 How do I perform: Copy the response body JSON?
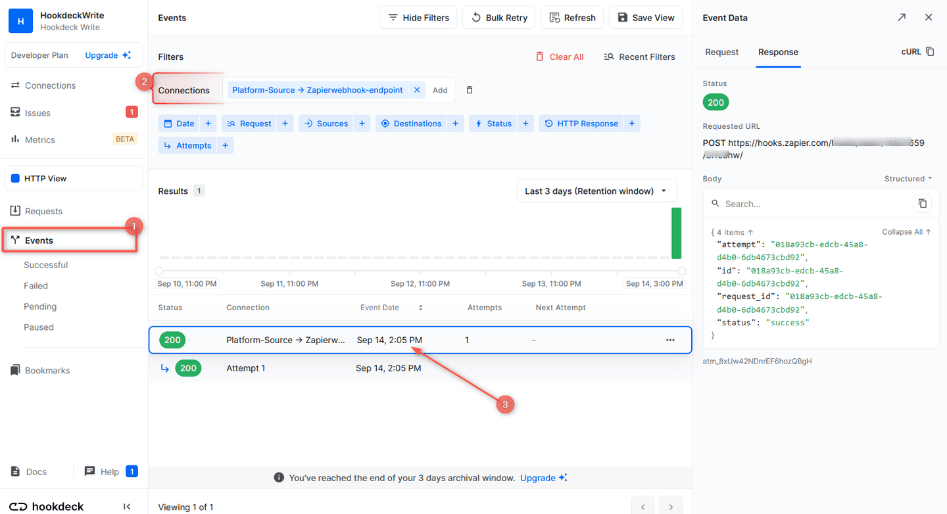coord(923,204)
